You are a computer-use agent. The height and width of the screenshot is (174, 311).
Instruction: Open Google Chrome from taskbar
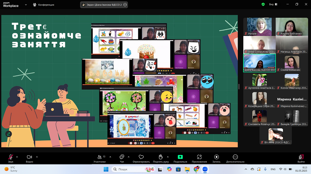point(196,169)
